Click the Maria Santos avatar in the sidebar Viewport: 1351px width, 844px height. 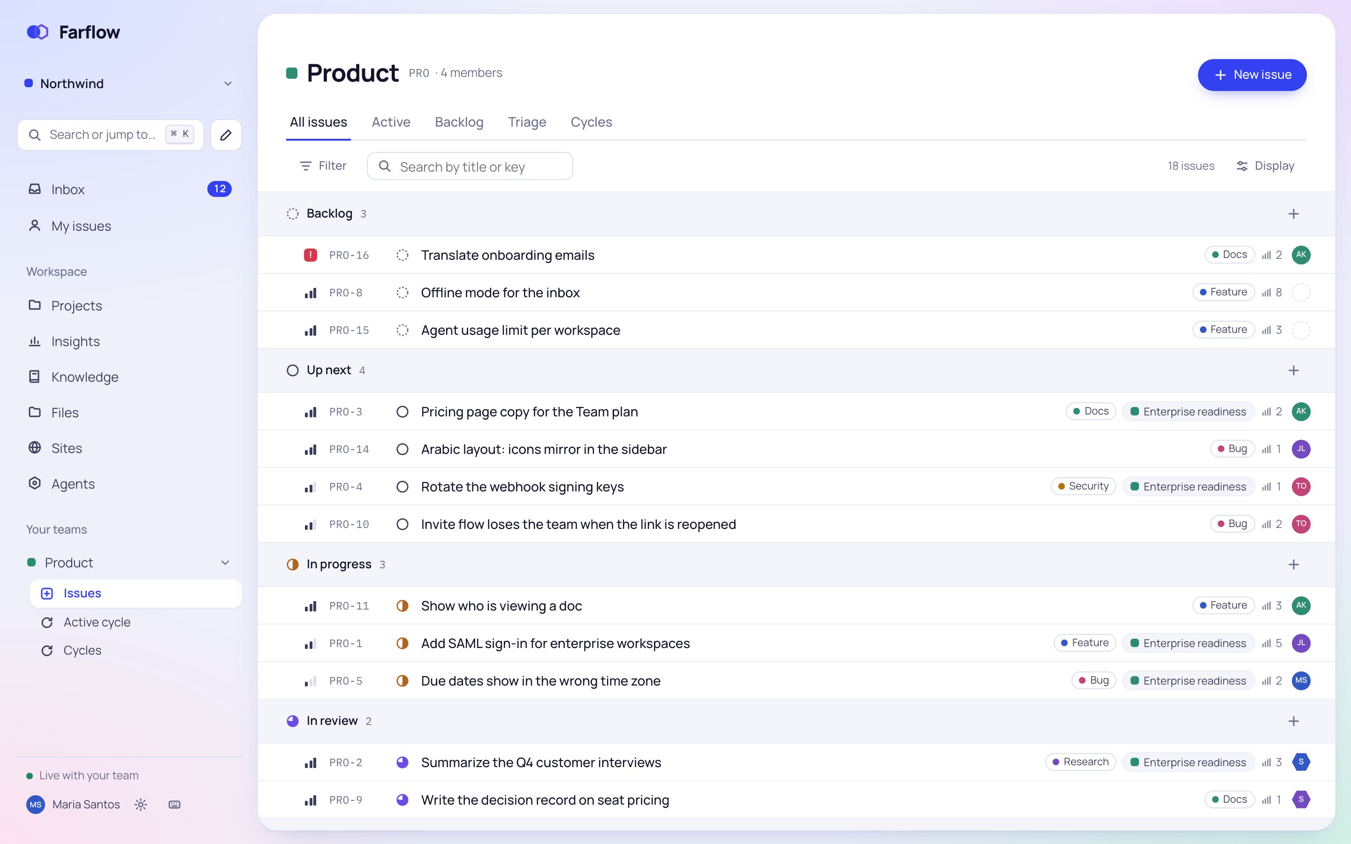pos(36,804)
